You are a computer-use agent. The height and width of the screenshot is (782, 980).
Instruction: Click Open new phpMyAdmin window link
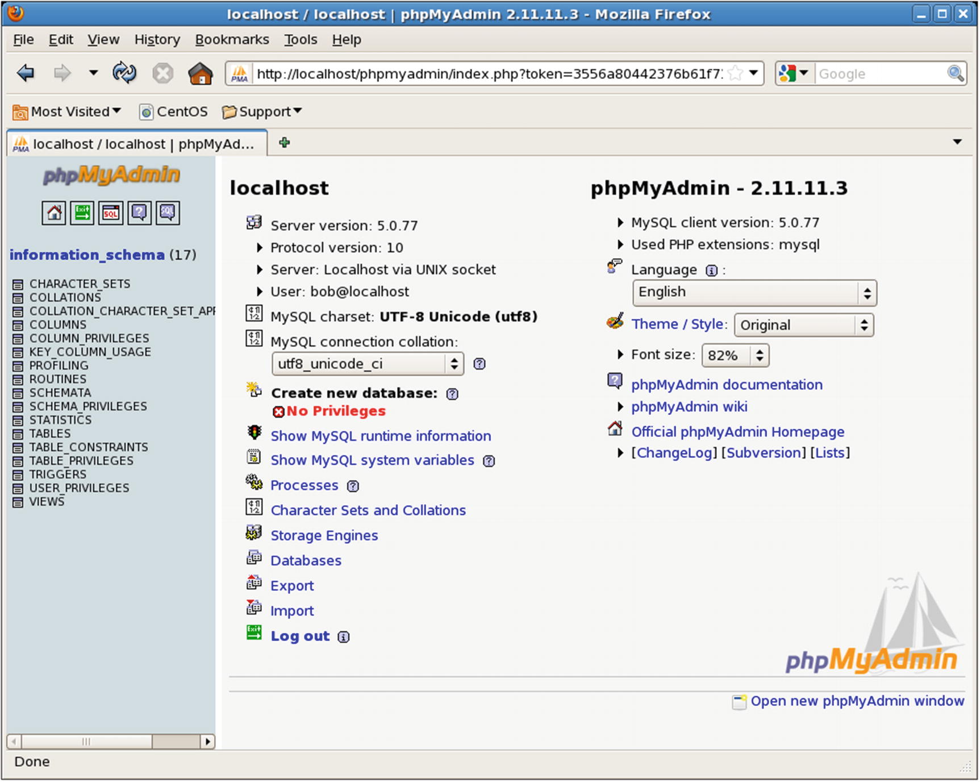coord(857,701)
